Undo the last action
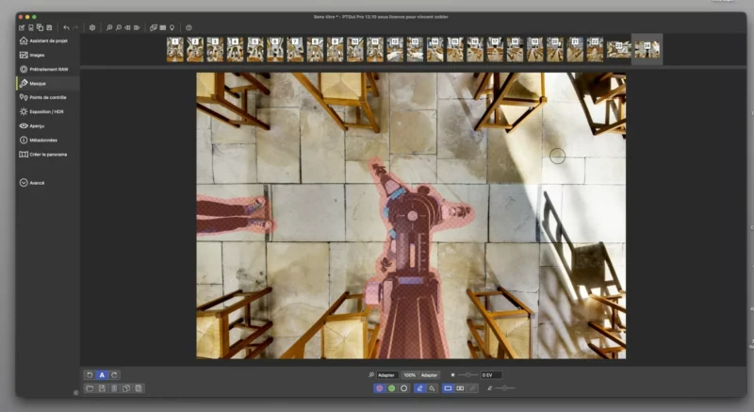The height and width of the screenshot is (412, 754). (66, 28)
